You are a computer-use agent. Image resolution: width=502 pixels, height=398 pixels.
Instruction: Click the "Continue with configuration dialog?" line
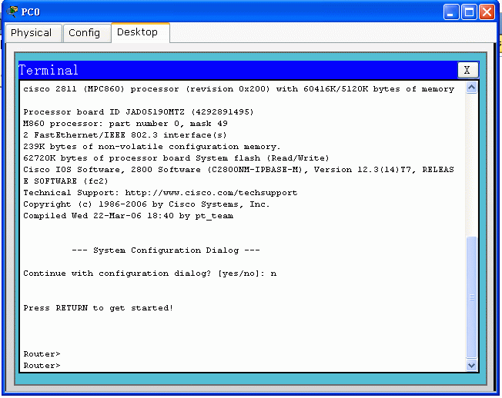149,274
